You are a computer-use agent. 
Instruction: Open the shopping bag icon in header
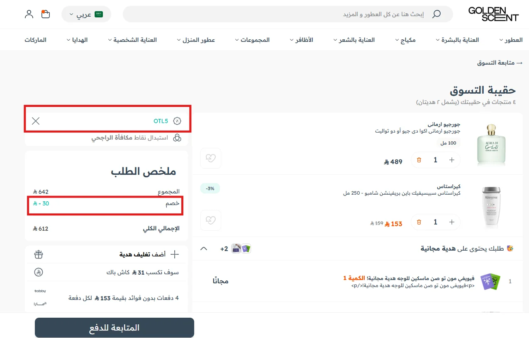pos(46,14)
